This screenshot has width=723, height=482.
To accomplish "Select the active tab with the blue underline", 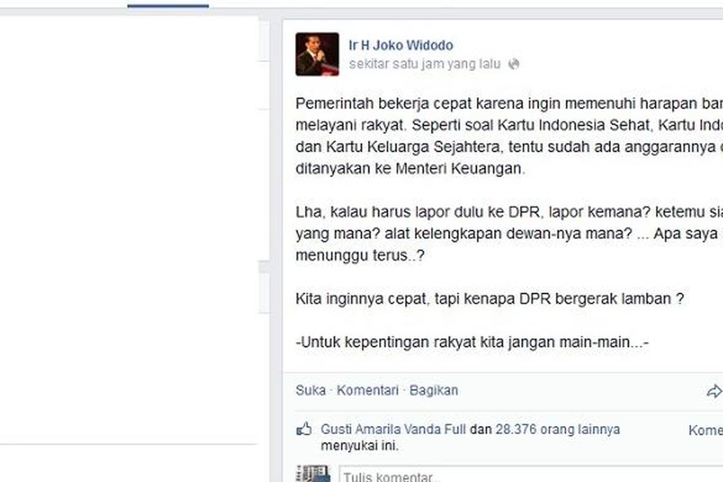I will [x=168, y=4].
